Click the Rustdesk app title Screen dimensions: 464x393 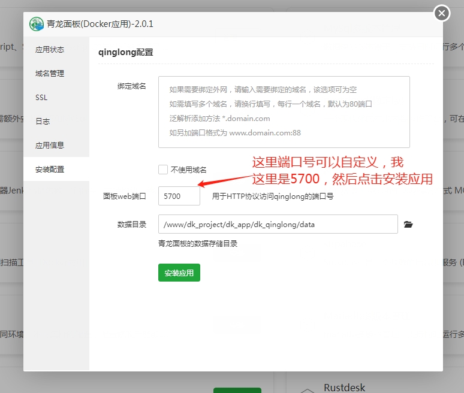344,388
